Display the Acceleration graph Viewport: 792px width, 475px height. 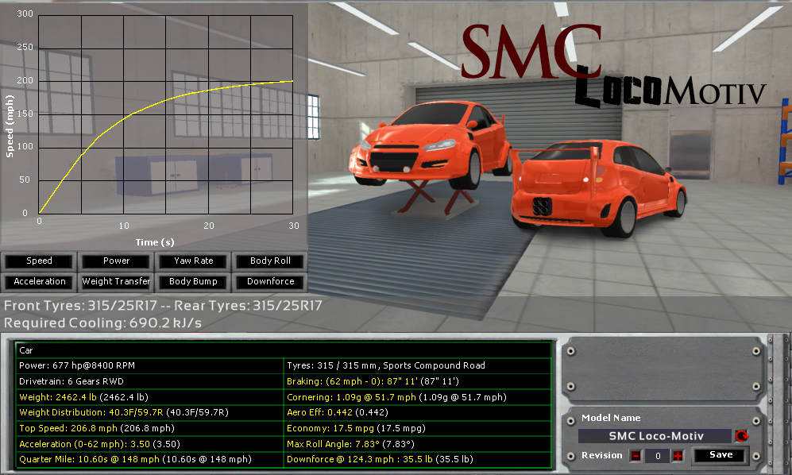click(x=40, y=281)
